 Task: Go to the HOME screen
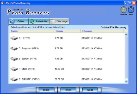[46, 90]
